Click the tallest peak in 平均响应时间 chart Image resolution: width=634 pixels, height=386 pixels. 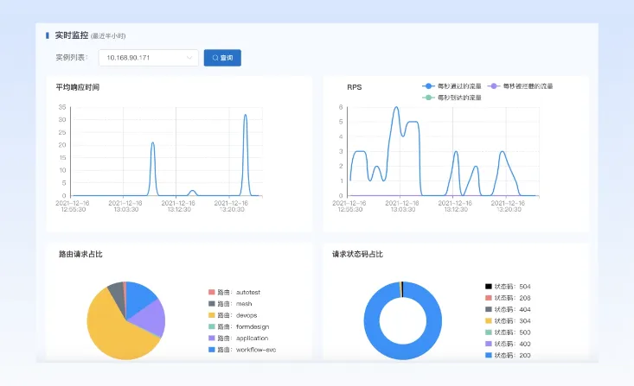[245, 116]
